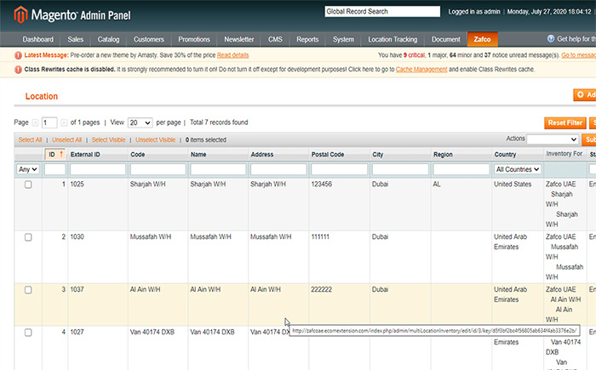The width and height of the screenshot is (596, 370).
Task: Open the per page view dropdown
Action: click(x=140, y=122)
